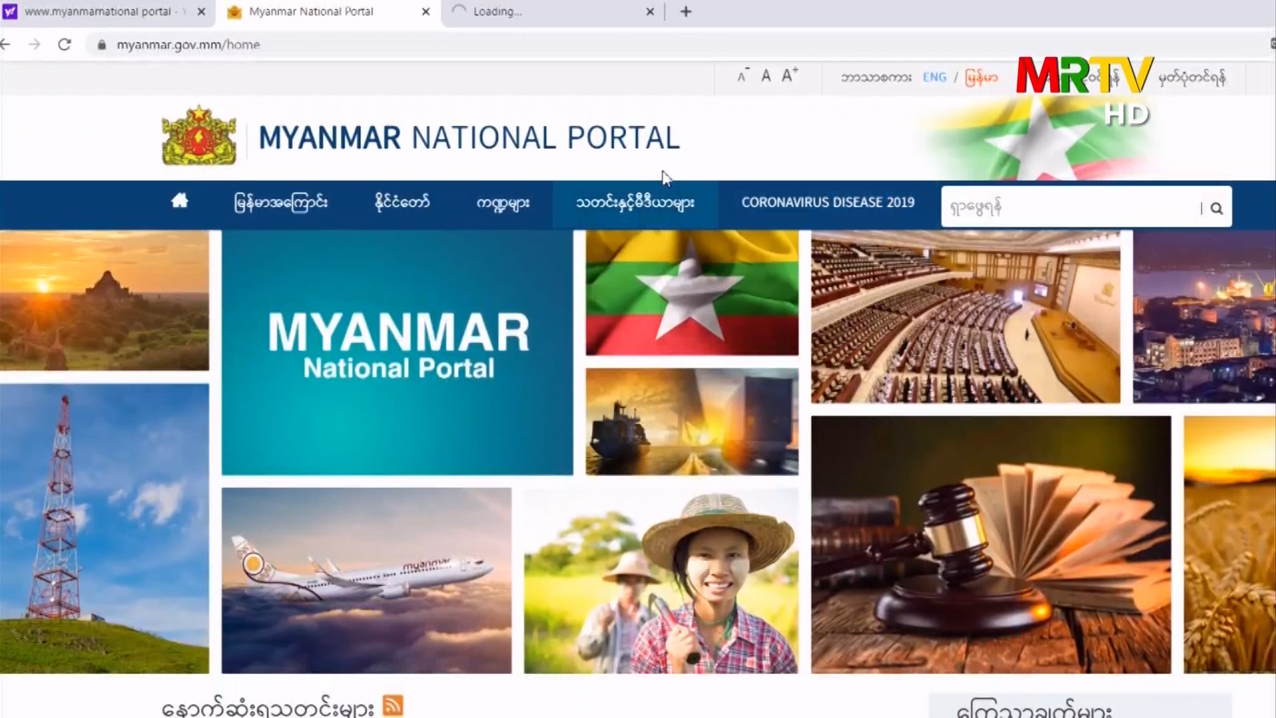Open the သတင်းနှင့်မီဒီယာများ dropdown menu

click(x=635, y=203)
